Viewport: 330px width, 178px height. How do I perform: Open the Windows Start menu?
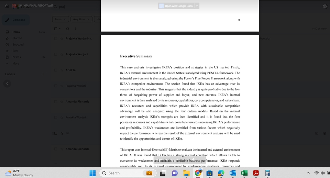tap(92, 173)
